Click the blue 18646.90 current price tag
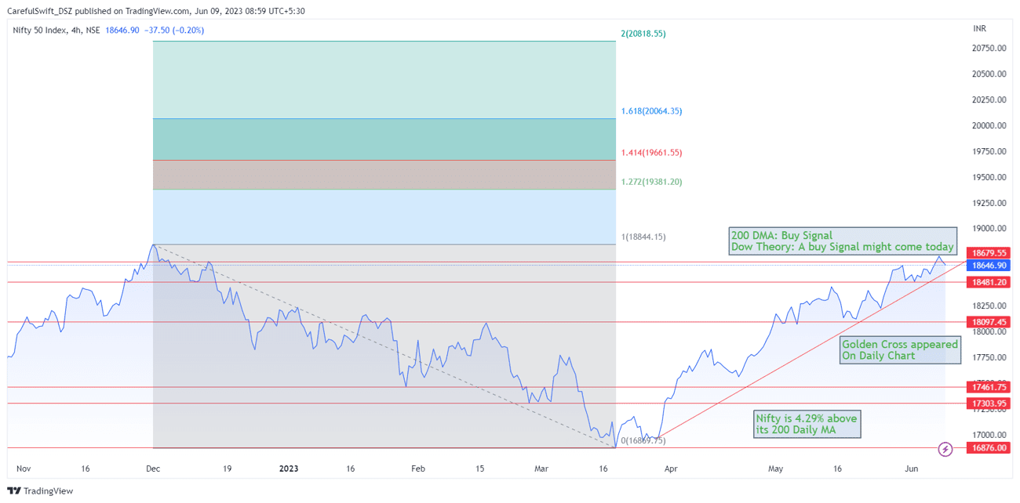The width and height of the screenshot is (1020, 503). (989, 266)
